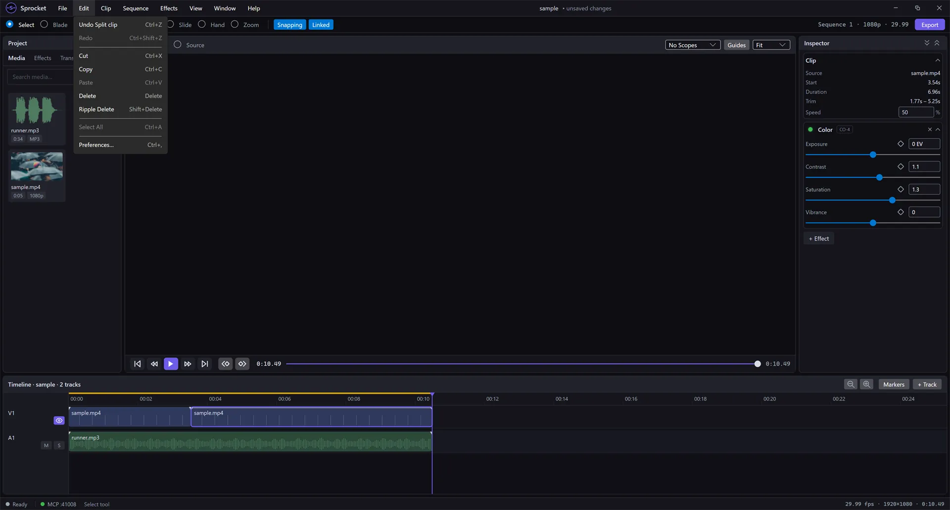Collapse the Clip section chevron
This screenshot has width=950, height=510.
click(x=938, y=60)
